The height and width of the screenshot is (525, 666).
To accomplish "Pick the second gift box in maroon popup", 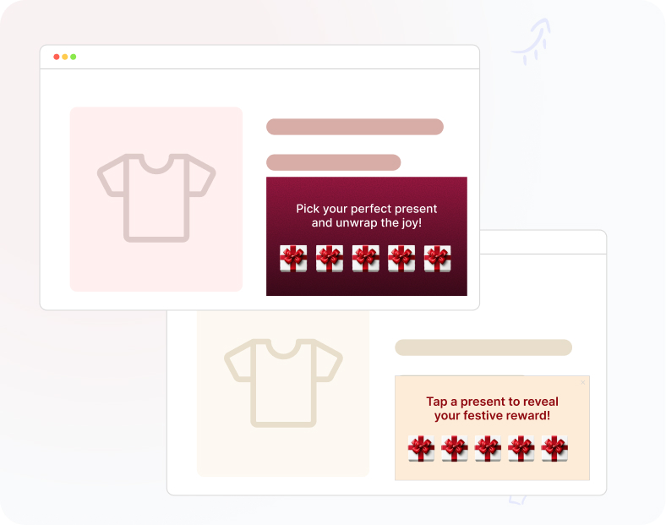I will point(329,258).
